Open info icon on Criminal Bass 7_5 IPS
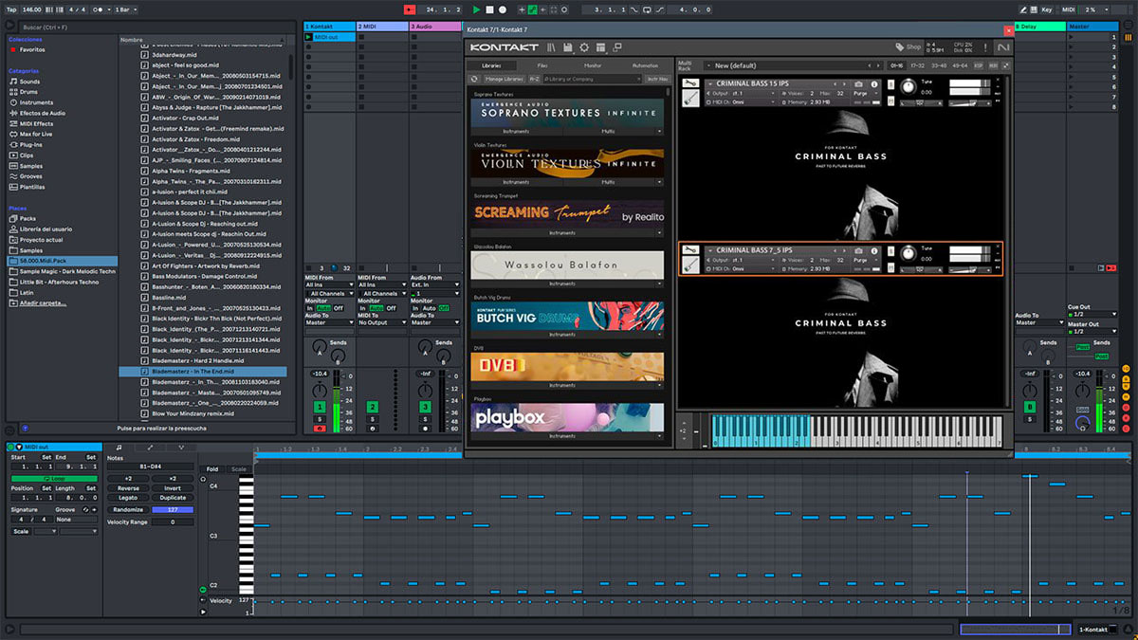This screenshot has height=640, width=1138. (875, 251)
